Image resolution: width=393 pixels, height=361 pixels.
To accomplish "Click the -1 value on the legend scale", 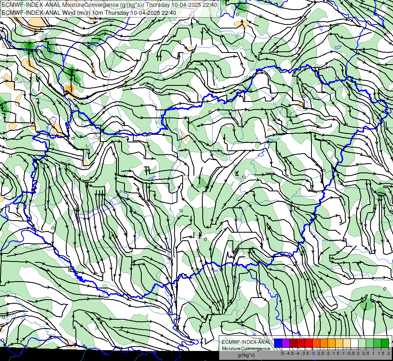I will tap(343, 353).
